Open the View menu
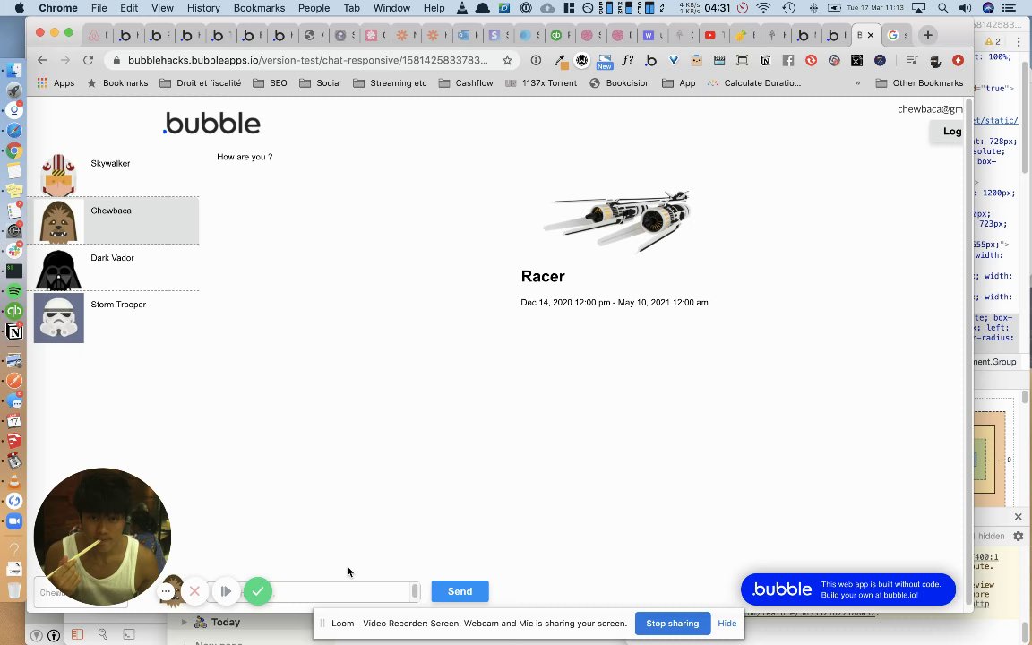This screenshot has height=645, width=1032. (x=162, y=8)
